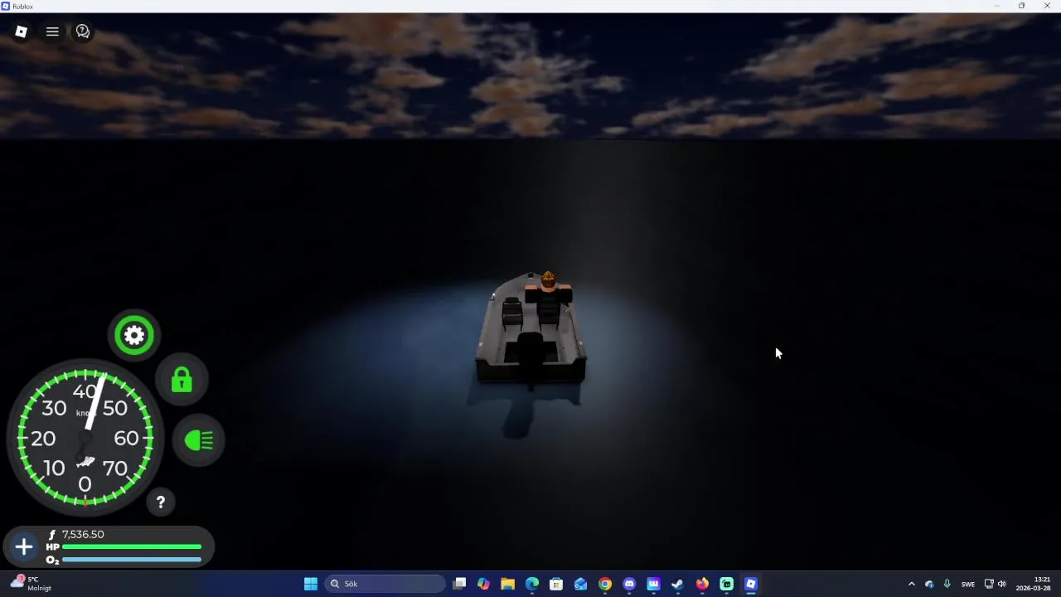Open the Roblox logo menu
The width and height of the screenshot is (1061, 597).
click(22, 32)
